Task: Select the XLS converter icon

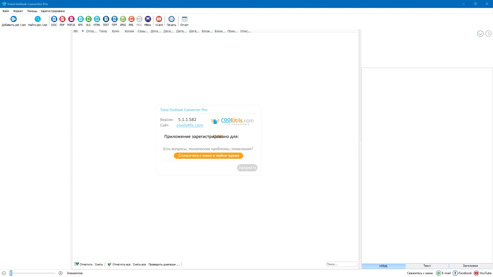Action: tap(88, 19)
